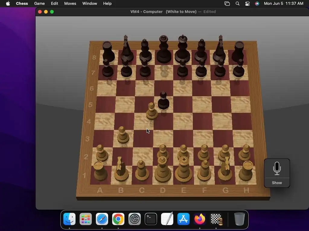Select the white knight on b1
Screen dimensions: 309x231
[121, 169]
